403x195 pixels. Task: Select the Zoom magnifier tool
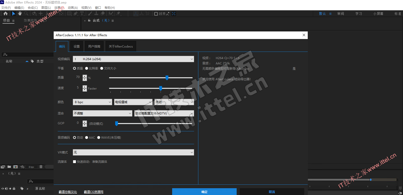pyautogui.click(x=26, y=14)
